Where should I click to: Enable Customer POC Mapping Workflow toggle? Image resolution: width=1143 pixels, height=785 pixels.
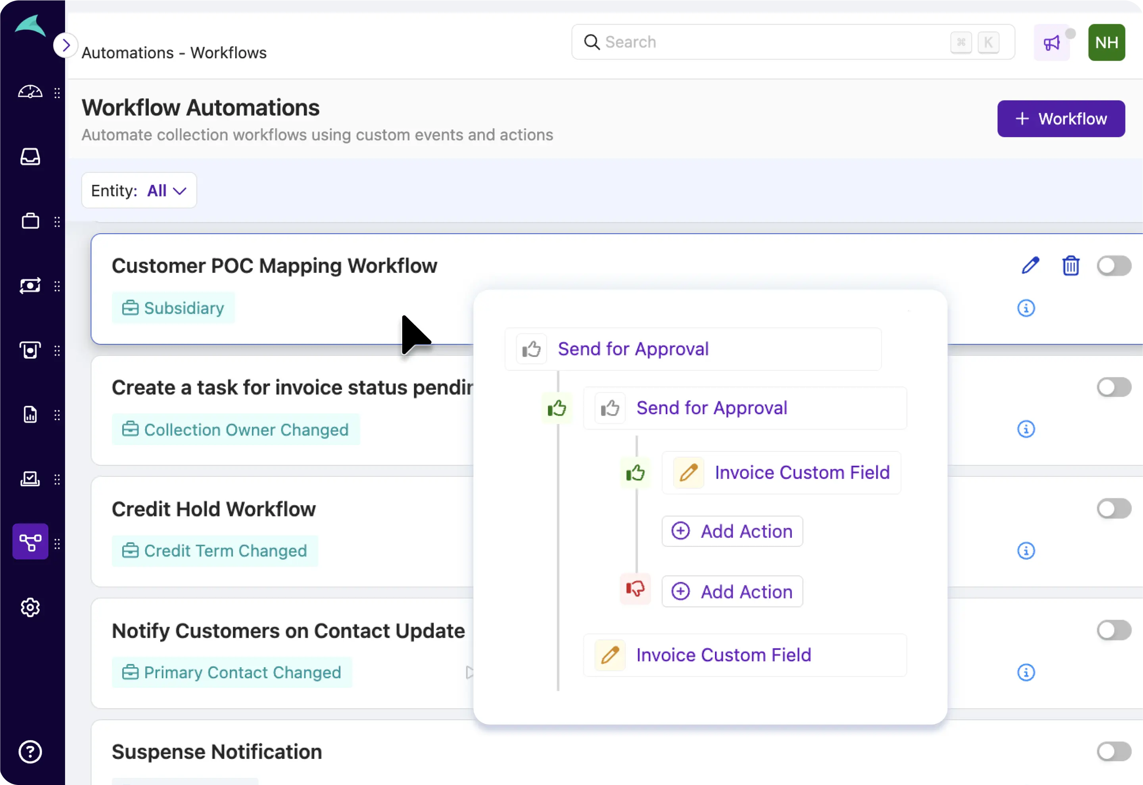(x=1114, y=266)
